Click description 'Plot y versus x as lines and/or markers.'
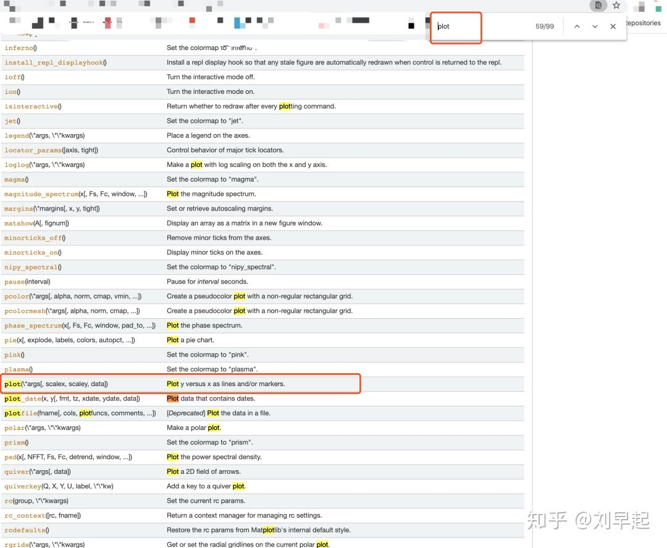 coord(226,384)
